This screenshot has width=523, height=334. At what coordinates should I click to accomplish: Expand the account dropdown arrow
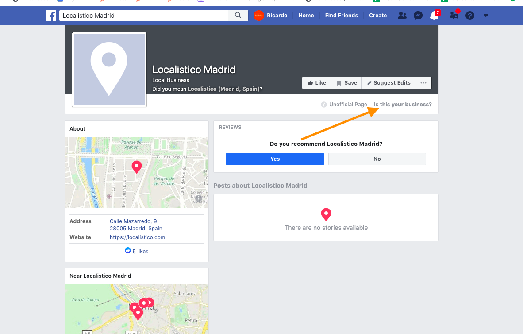pos(486,16)
